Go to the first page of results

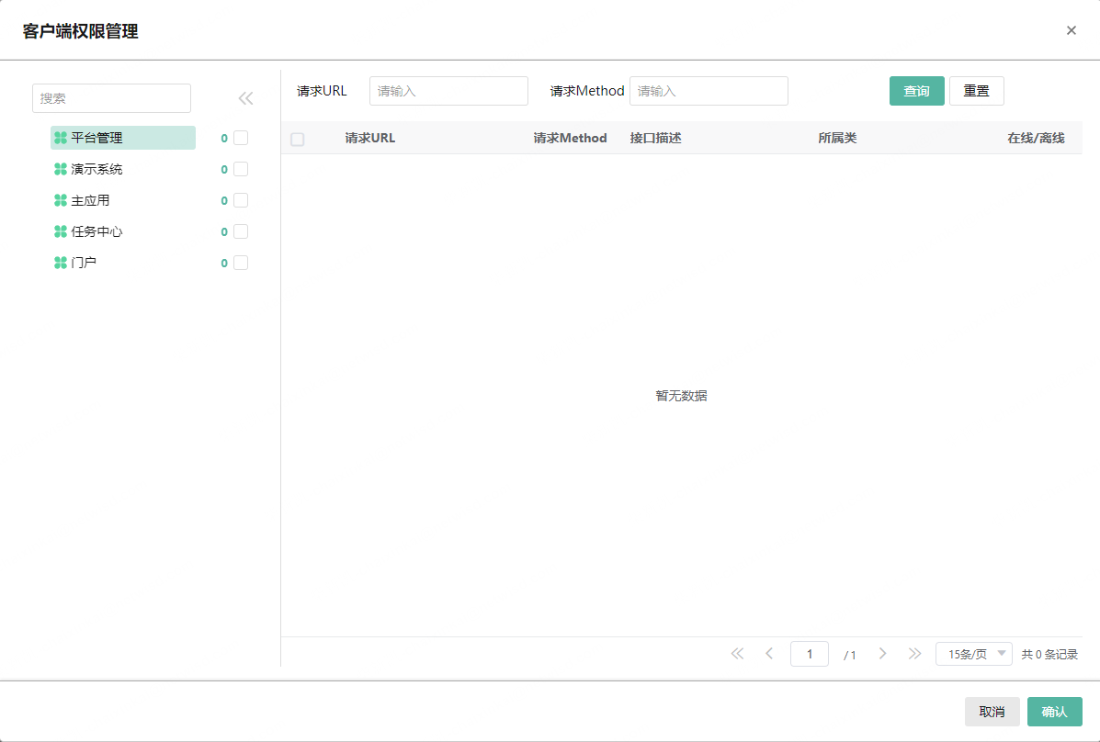(737, 654)
